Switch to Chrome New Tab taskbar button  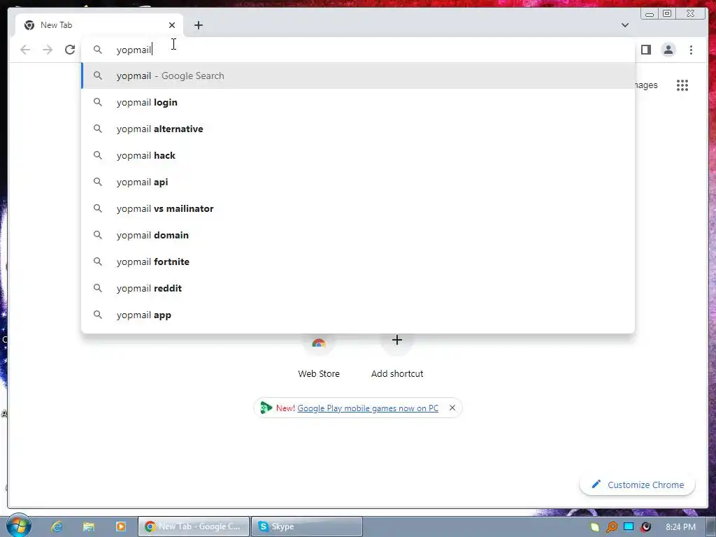[x=194, y=527]
